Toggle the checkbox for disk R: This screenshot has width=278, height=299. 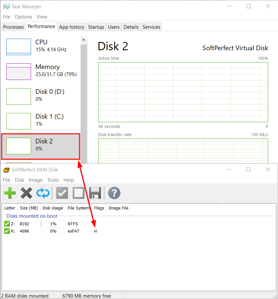coord(7,231)
